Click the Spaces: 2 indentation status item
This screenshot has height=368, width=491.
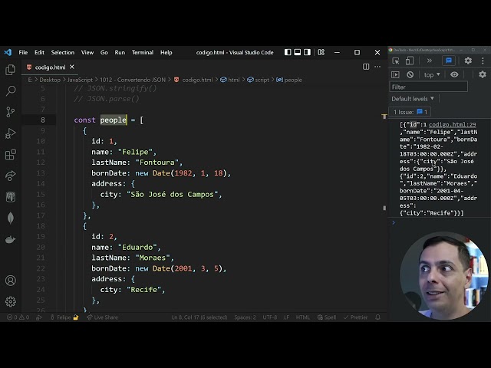point(245,317)
